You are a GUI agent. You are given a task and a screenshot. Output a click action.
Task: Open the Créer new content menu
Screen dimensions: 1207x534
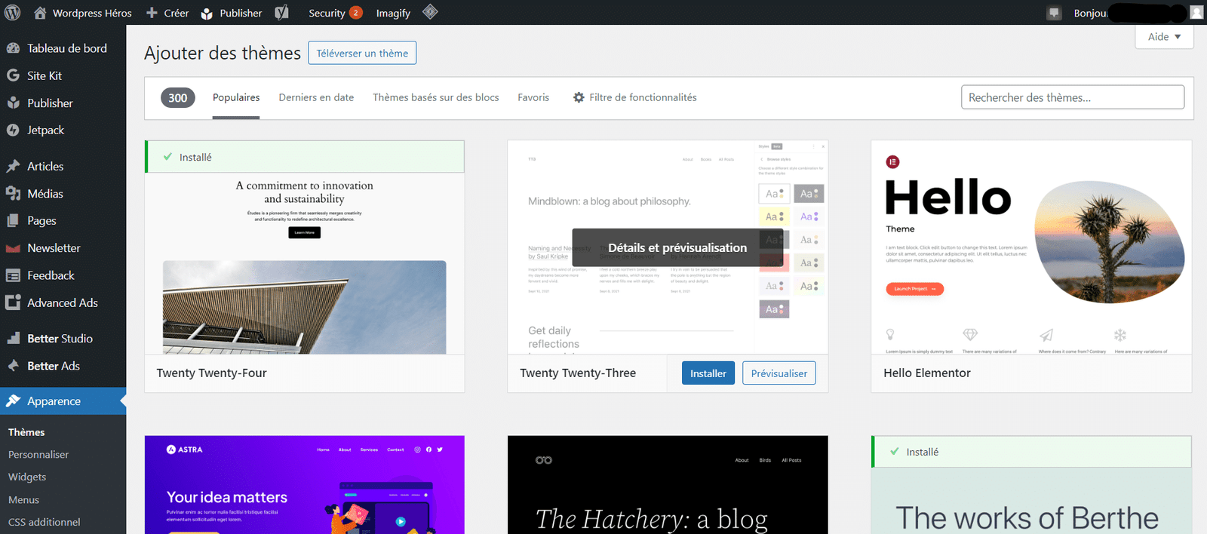[167, 13]
